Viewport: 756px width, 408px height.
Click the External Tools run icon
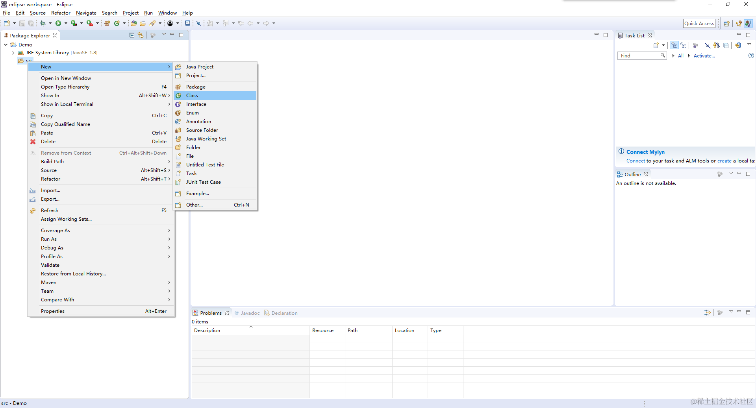pos(90,23)
